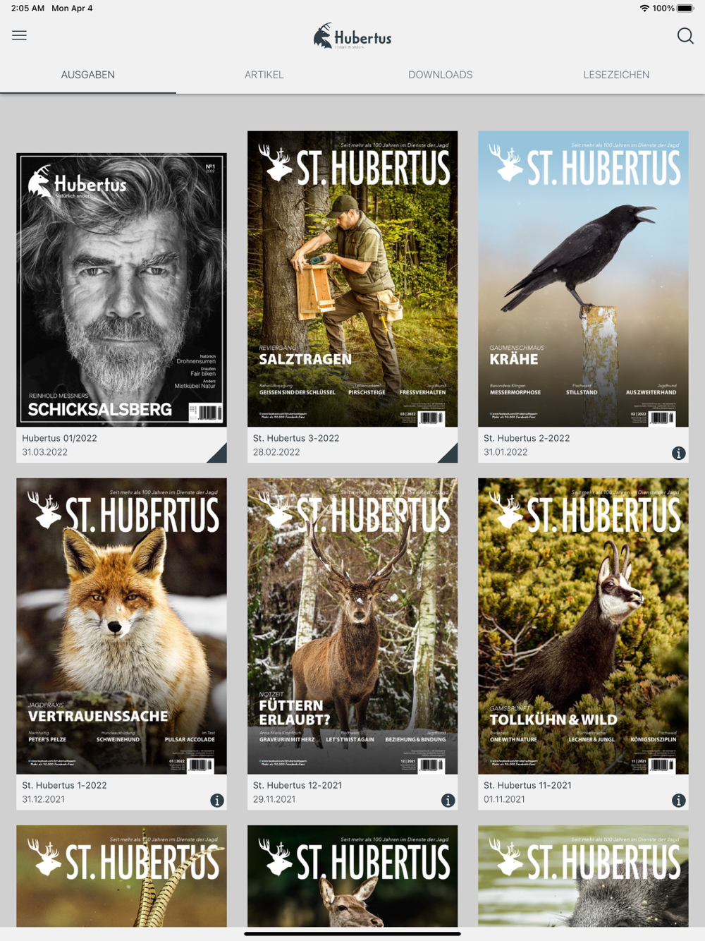Select the title 'Hubertus 01/2022'
This screenshot has height=941, width=705.
[x=59, y=438]
